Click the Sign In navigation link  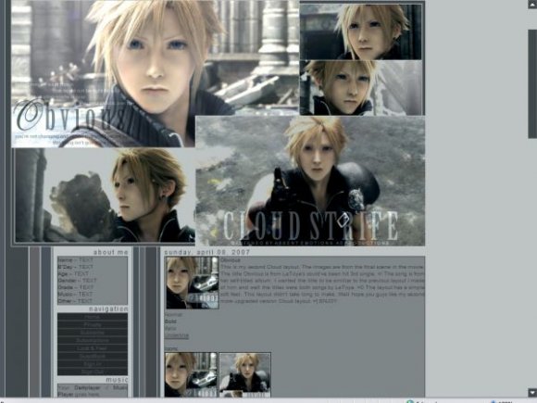93,364
